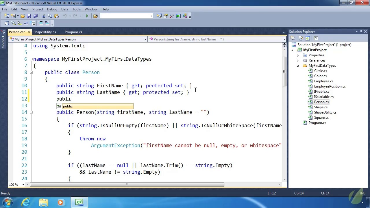The width and height of the screenshot is (370, 208).
Task: Click the Start Page toolbar icon
Action: coord(178,16)
